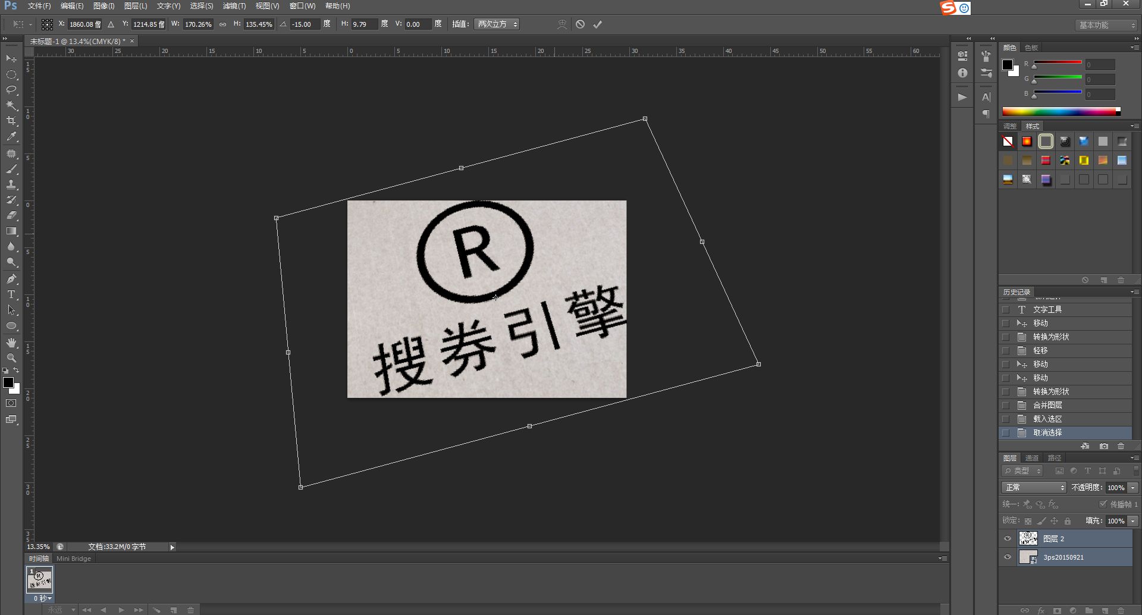This screenshot has height=615, width=1142.
Task: Select the Ellipse shape tool
Action: [11, 325]
